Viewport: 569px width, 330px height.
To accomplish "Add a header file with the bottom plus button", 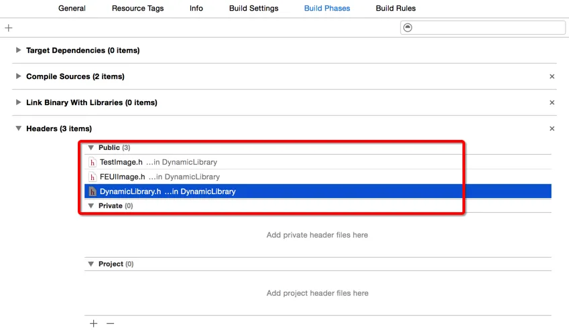I will [94, 323].
